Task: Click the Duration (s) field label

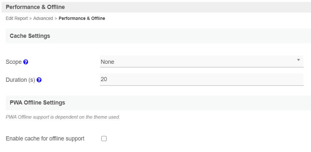Action: point(20,80)
